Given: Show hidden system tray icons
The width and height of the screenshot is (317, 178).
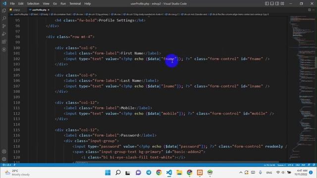Looking at the screenshot, I should pyautogui.click(x=241, y=173).
